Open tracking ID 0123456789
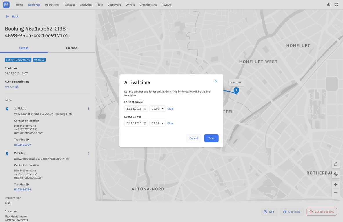The width and height of the screenshot is (343, 222). tap(23, 145)
